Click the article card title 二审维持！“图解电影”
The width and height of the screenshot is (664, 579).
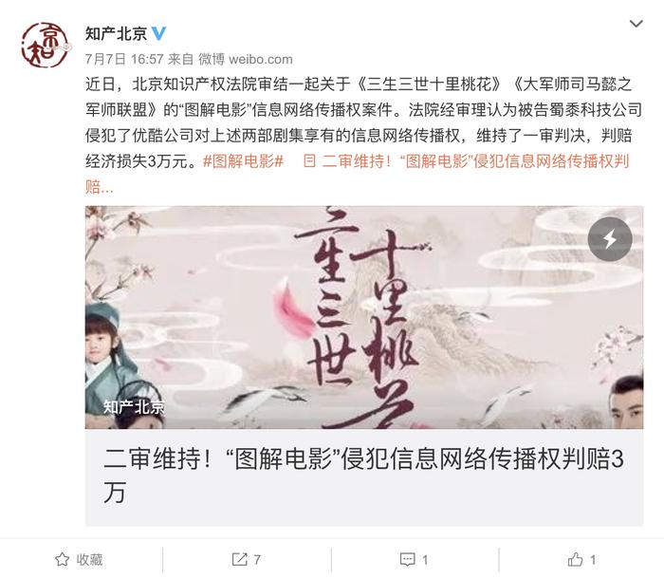tap(363, 476)
